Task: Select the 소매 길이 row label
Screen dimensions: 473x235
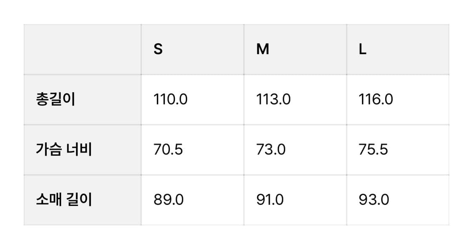Action: pos(63,200)
